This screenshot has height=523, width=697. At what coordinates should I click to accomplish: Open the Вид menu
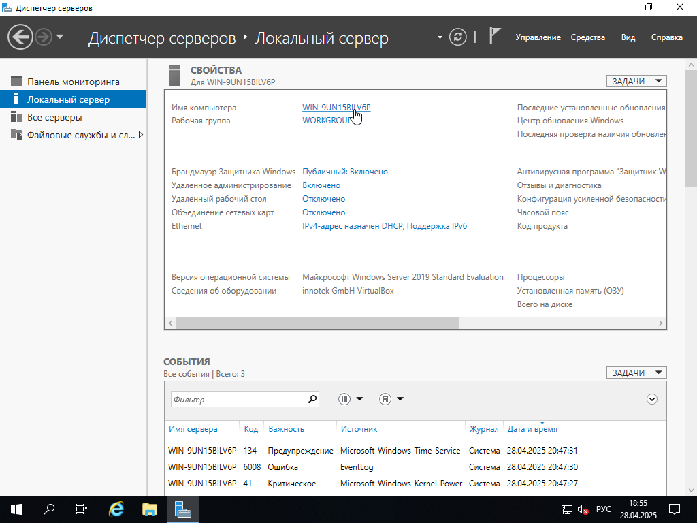pos(628,37)
